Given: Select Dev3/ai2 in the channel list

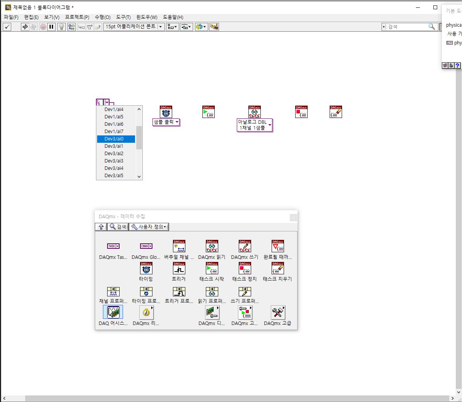Looking at the screenshot, I should [x=116, y=154].
